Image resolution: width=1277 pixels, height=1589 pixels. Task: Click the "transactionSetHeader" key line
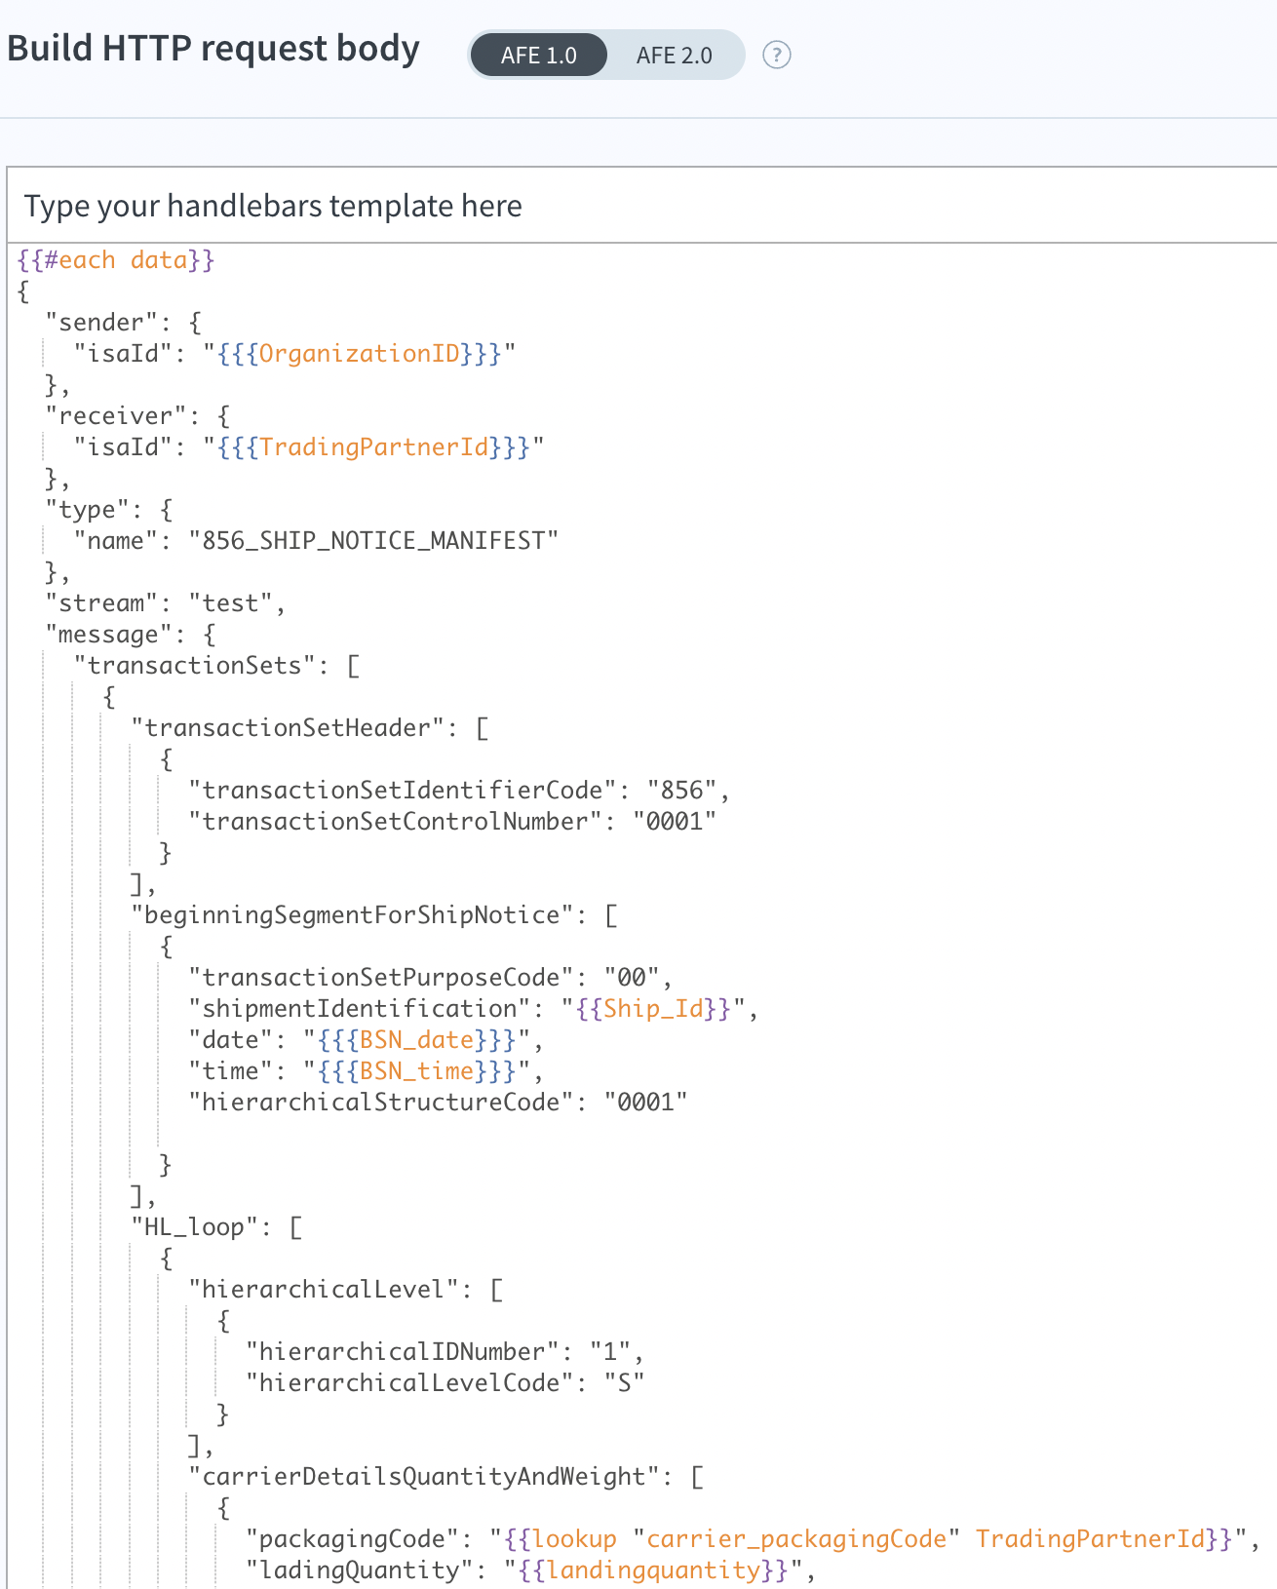[x=310, y=728]
